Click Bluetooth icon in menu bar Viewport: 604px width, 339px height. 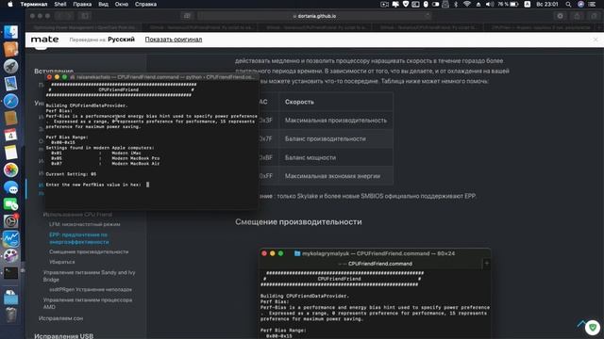point(456,4)
